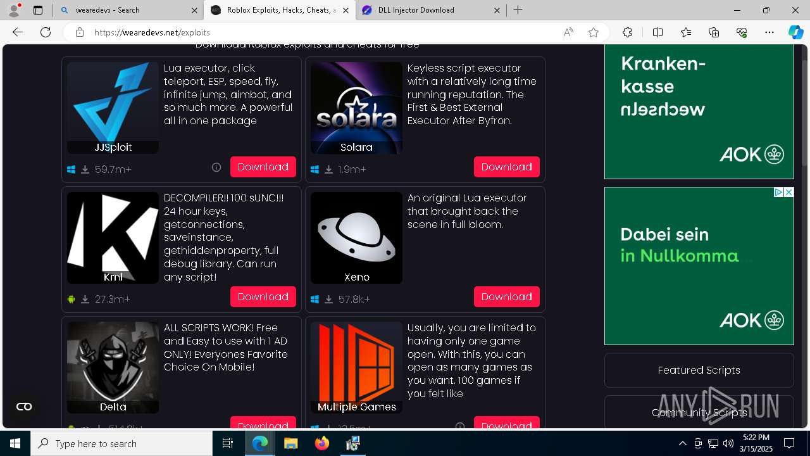Open the Copilot sidebar icon
The image size is (810, 456).
(x=795, y=32)
